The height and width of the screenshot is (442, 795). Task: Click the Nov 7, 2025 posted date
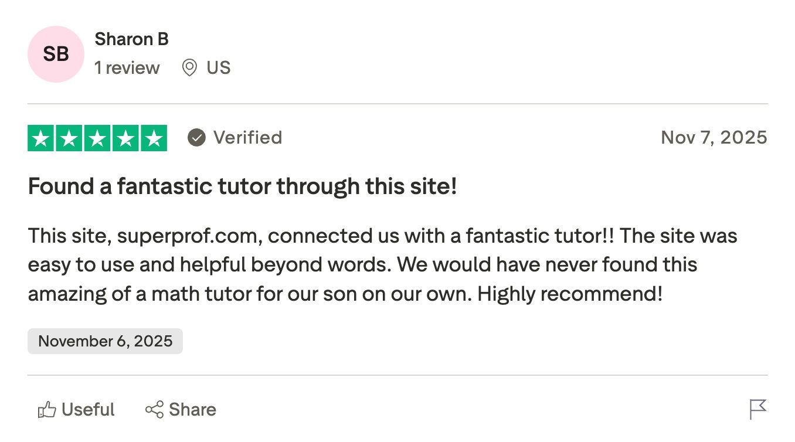click(714, 137)
